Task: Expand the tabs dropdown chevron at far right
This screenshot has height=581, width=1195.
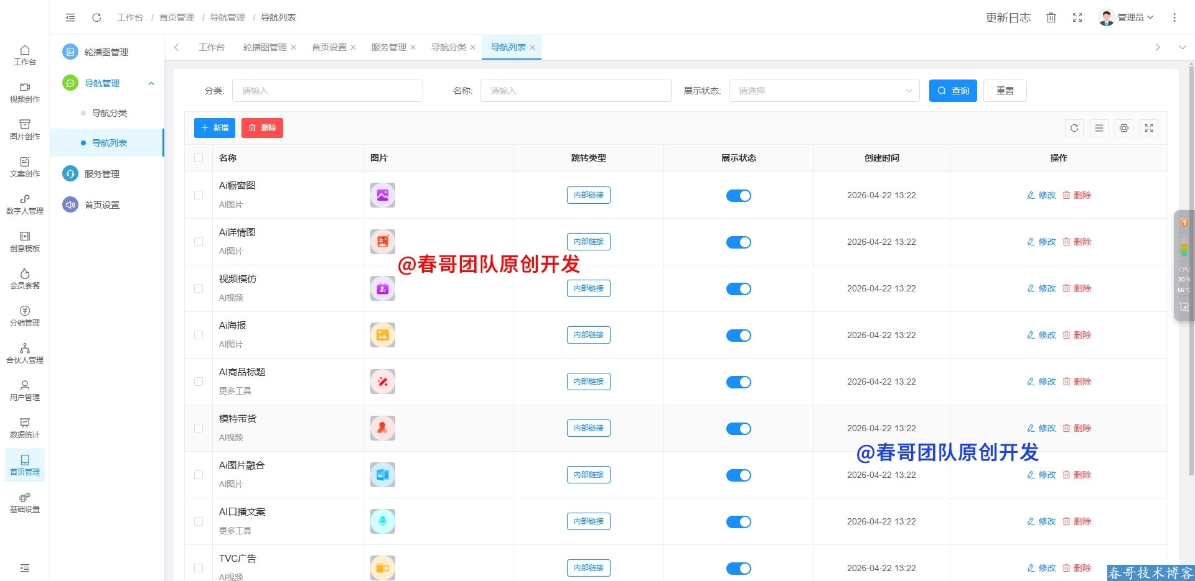Action: point(1182,47)
